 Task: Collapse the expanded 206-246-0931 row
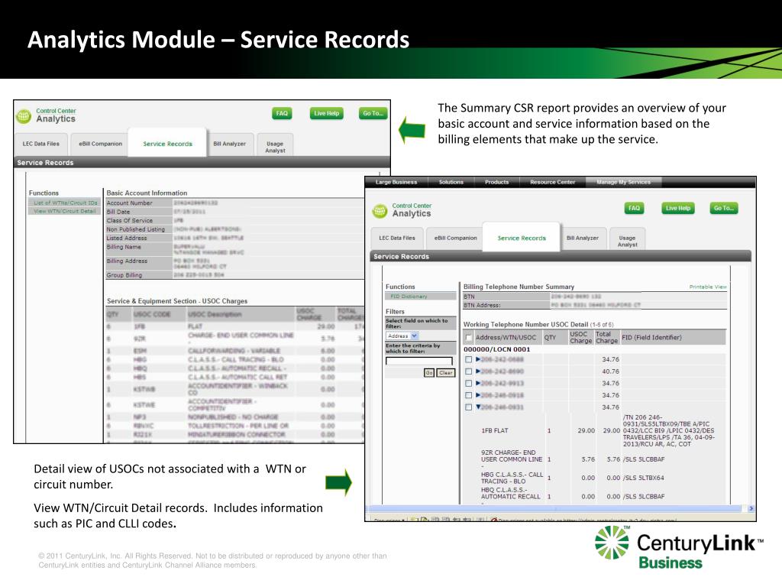coord(478,407)
